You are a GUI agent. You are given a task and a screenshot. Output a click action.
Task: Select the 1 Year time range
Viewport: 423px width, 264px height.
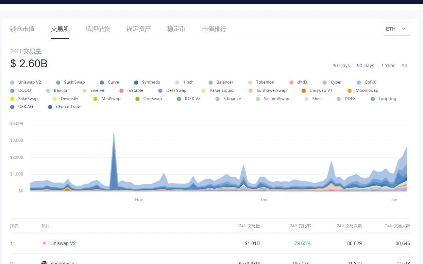388,66
